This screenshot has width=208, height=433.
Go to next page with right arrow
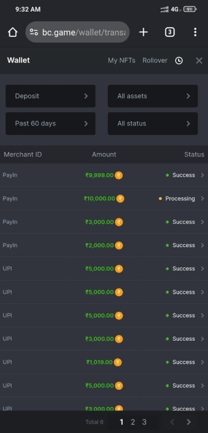click(x=189, y=422)
